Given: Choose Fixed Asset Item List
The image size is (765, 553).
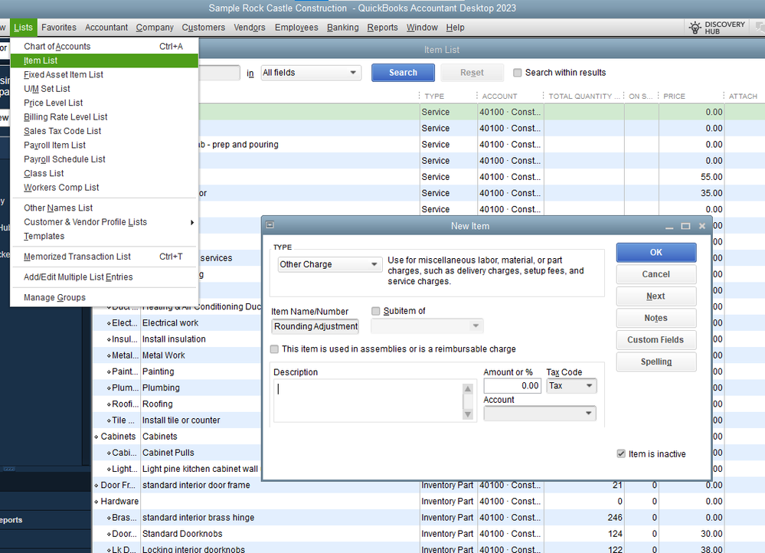Looking at the screenshot, I should click(104, 74).
